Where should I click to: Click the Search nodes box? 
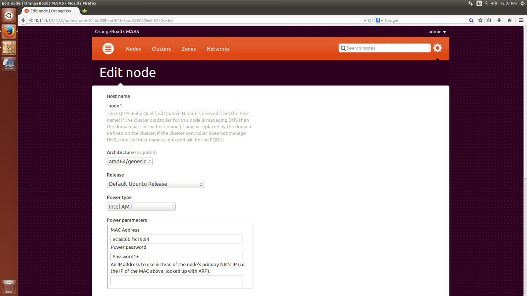click(385, 48)
